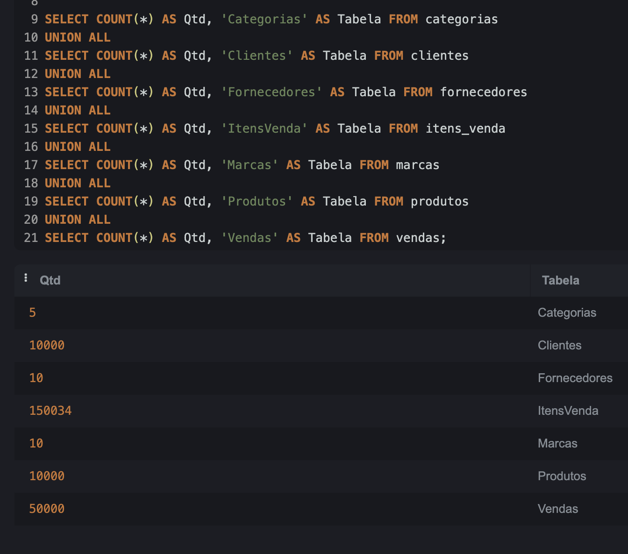Select the Qtd cell showing 150034

click(x=50, y=411)
